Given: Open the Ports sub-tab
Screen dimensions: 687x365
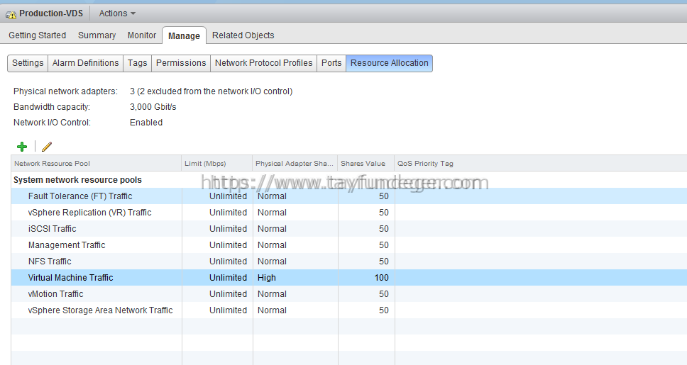Looking at the screenshot, I should tap(331, 63).
